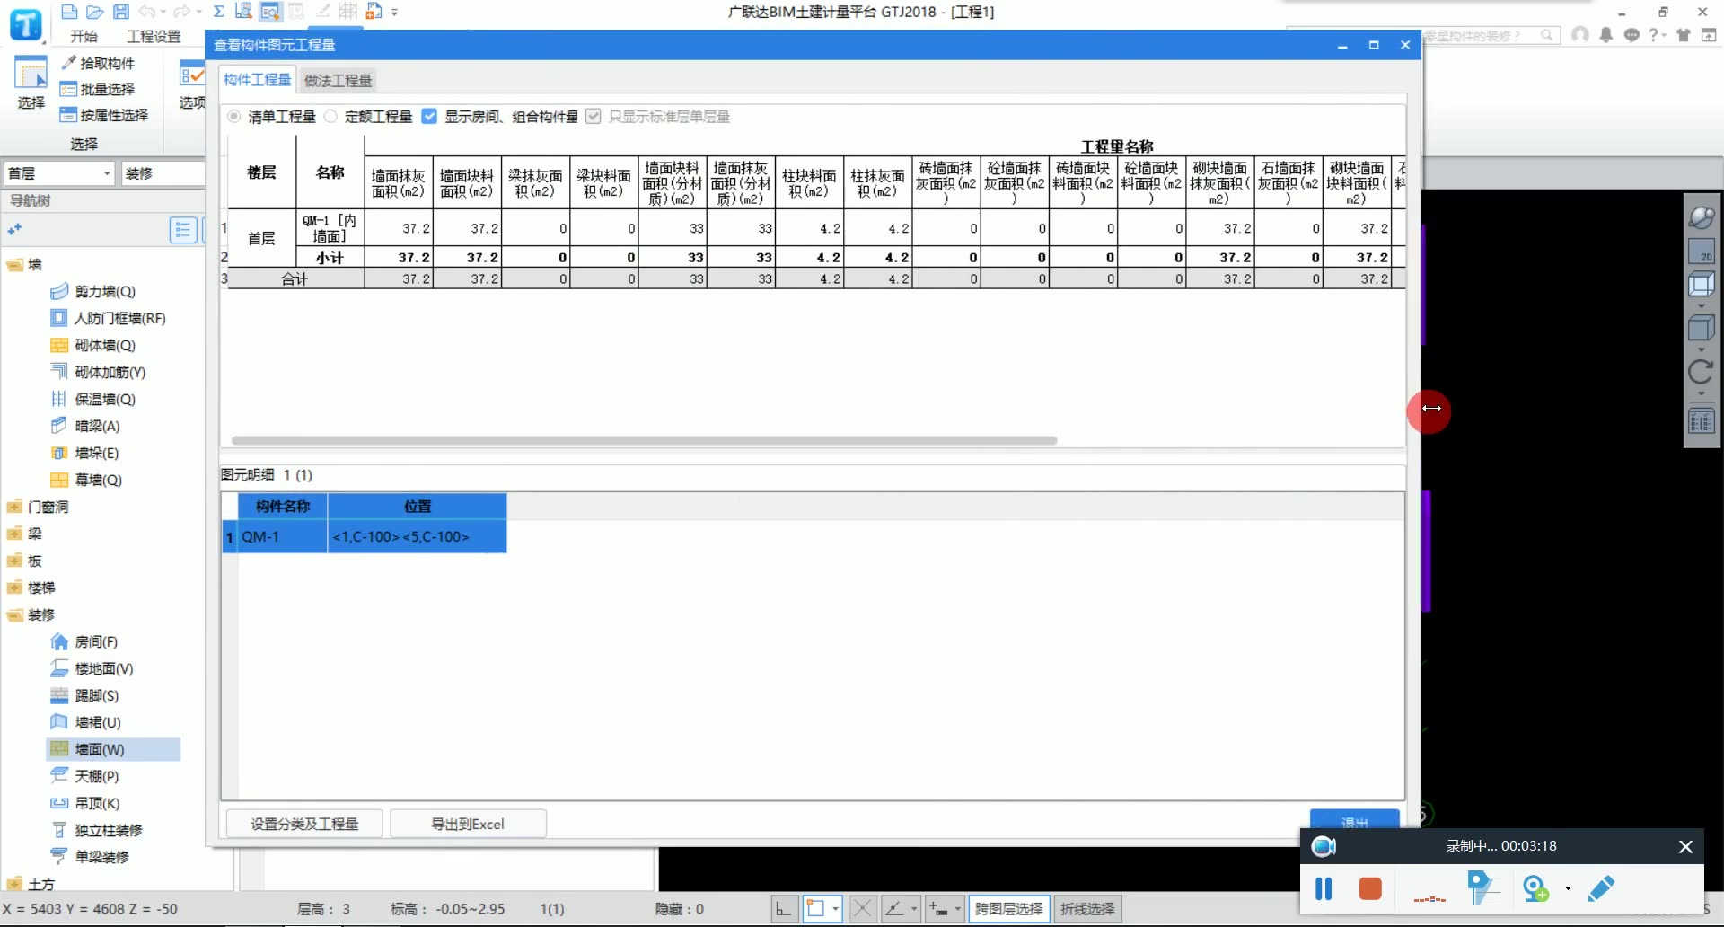Click the New file icon in quick toolbar
This screenshot has height=927, width=1724.
tap(69, 12)
